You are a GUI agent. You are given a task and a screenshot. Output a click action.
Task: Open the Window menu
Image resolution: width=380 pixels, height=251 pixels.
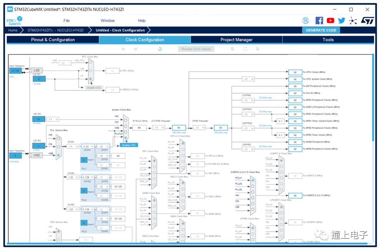[108, 21]
